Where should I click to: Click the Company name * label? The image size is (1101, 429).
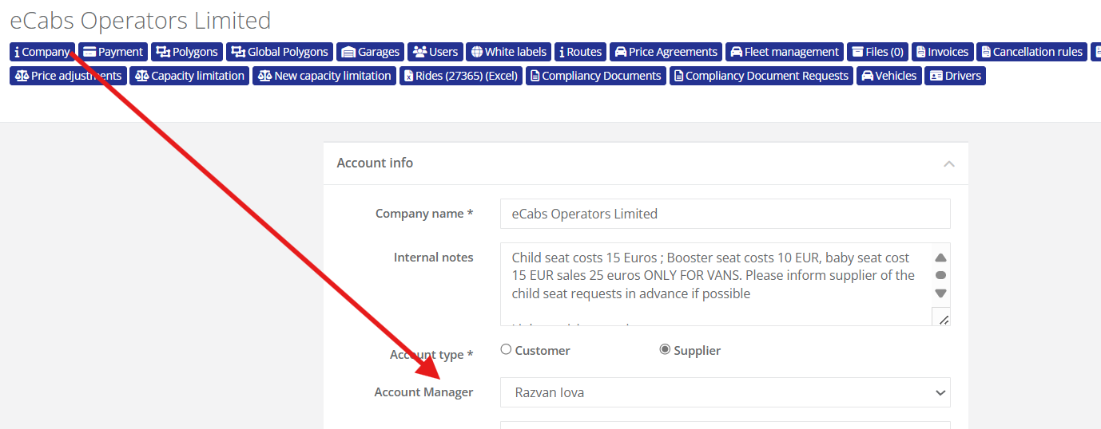(x=424, y=214)
